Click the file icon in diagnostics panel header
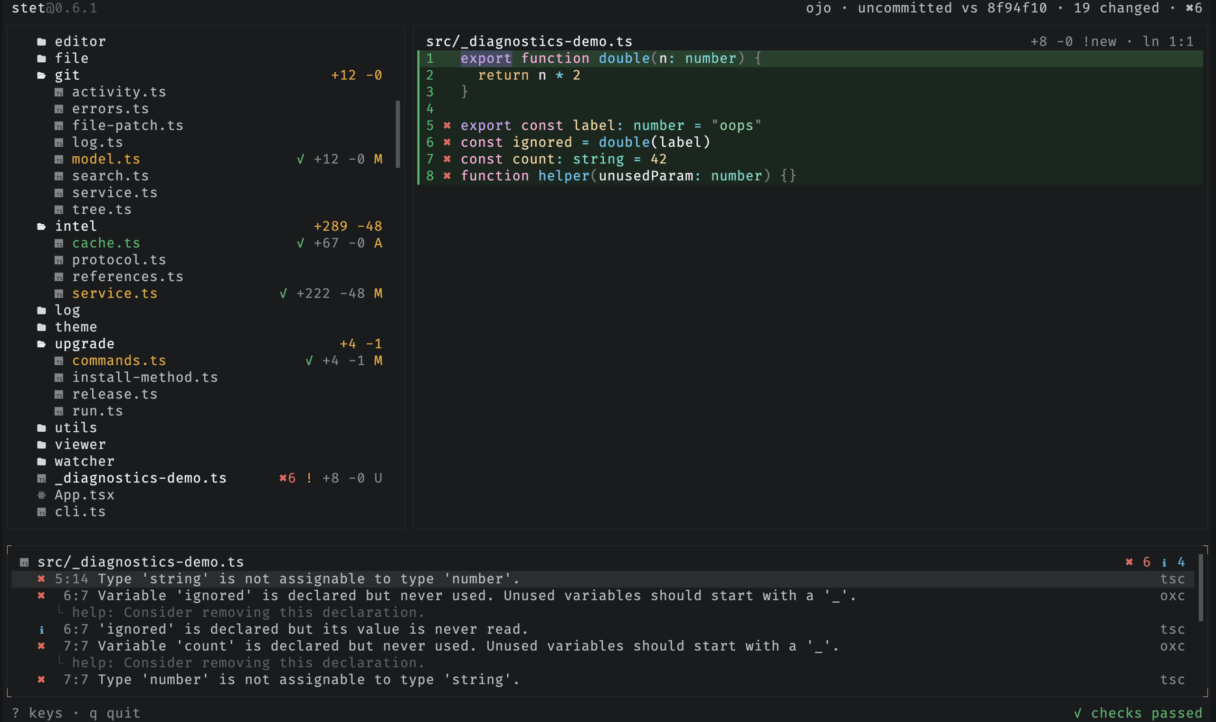 (24, 563)
